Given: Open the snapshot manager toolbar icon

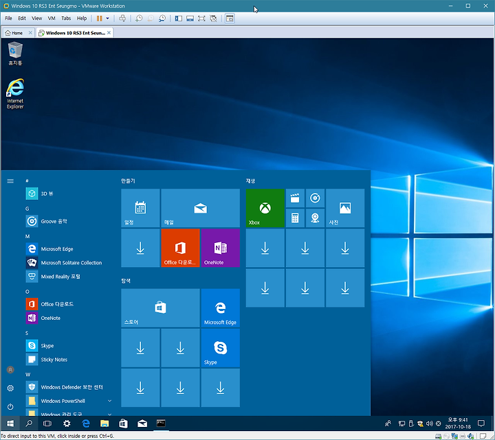Looking at the screenshot, I should pyautogui.click(x=162, y=19).
